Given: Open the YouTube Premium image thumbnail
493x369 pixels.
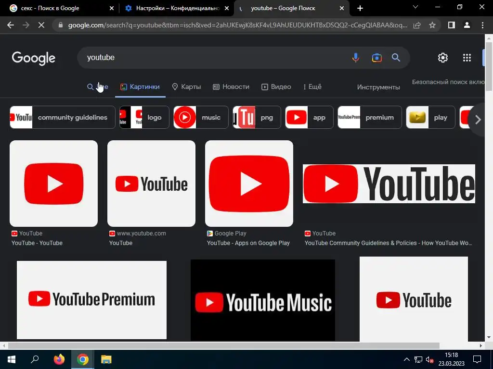Looking at the screenshot, I should click(x=91, y=300).
